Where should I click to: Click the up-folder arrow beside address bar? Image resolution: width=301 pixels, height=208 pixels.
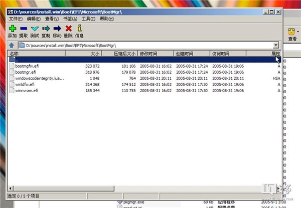tap(12, 45)
